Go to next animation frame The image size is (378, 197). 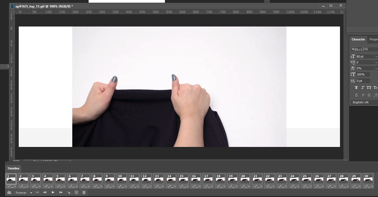(61, 192)
